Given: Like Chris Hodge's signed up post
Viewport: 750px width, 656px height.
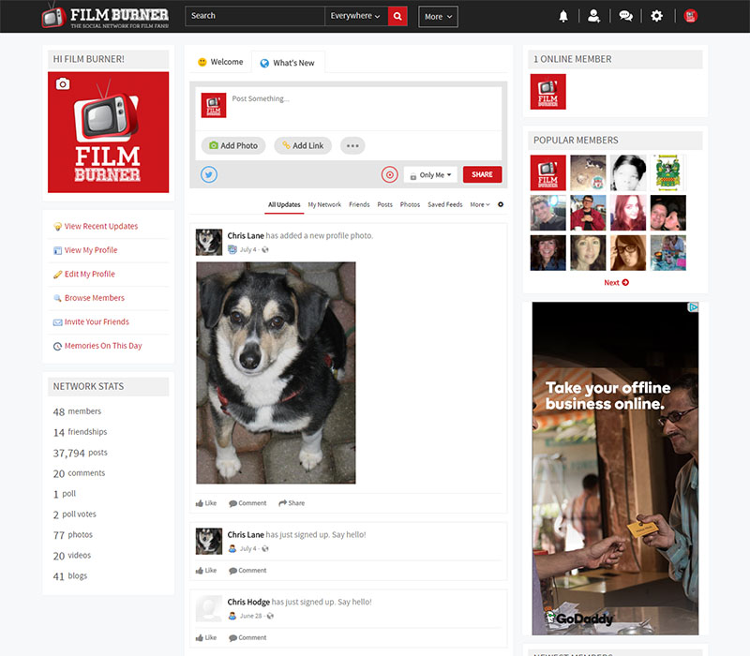Looking at the screenshot, I should pyautogui.click(x=206, y=637).
